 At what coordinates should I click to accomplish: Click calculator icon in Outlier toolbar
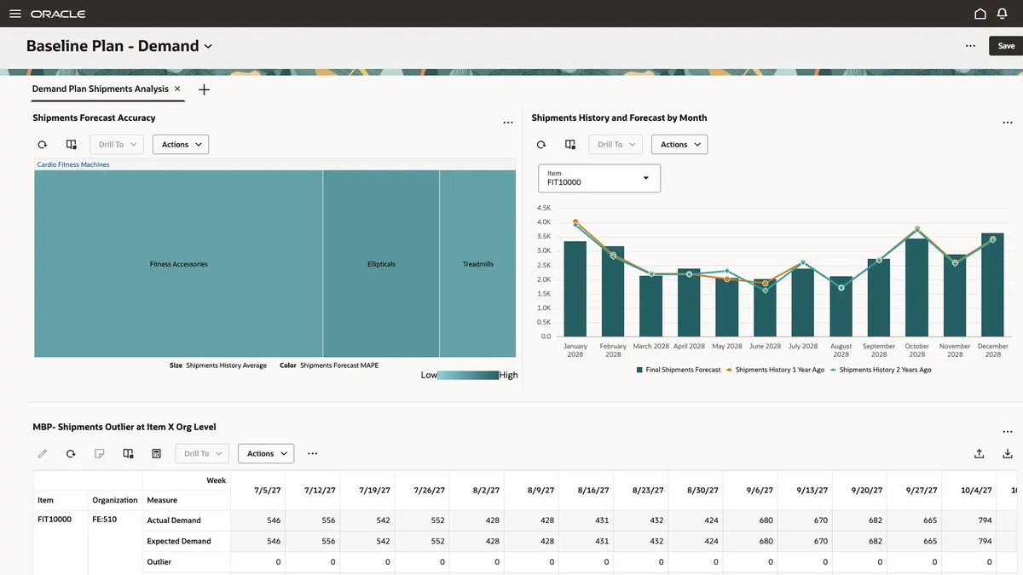pyautogui.click(x=156, y=454)
